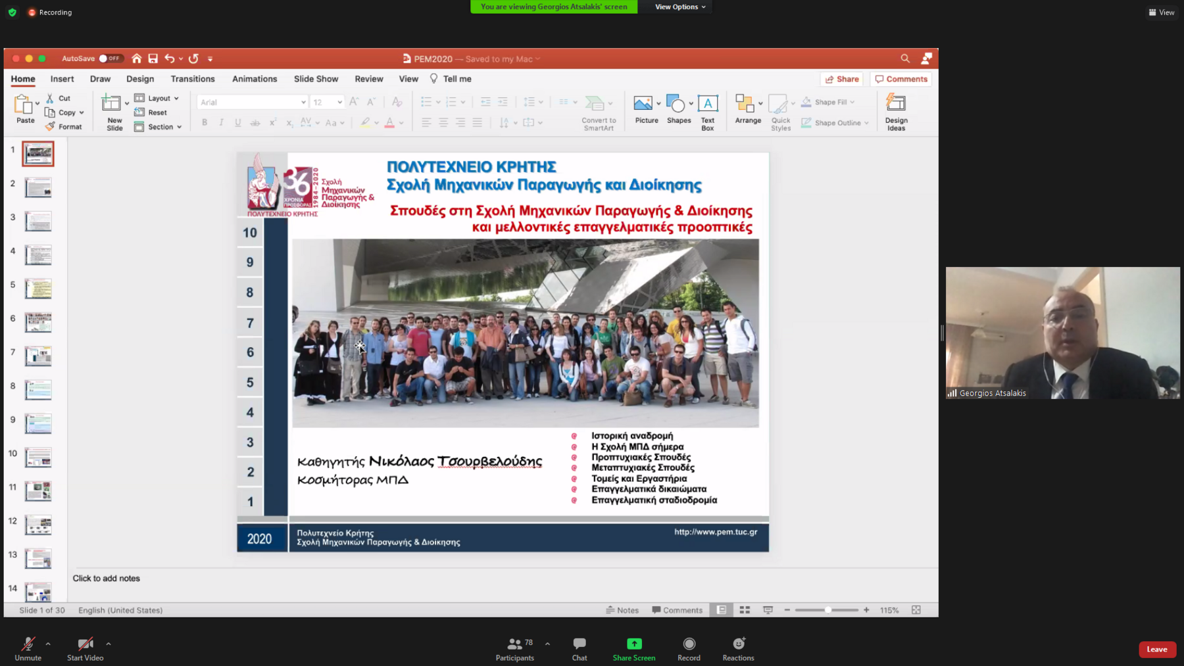The height and width of the screenshot is (666, 1184).
Task: Click the red Leave button
Action: (x=1156, y=649)
